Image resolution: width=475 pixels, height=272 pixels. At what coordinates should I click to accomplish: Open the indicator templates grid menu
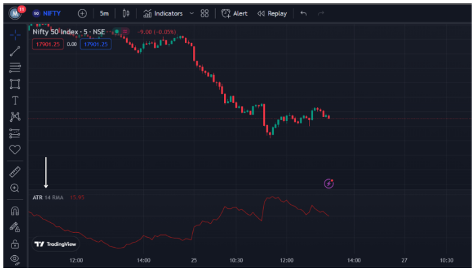pyautogui.click(x=204, y=13)
